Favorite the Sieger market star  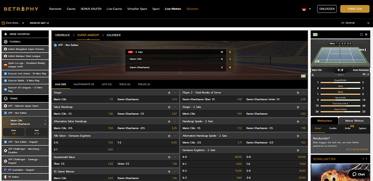coord(169,93)
